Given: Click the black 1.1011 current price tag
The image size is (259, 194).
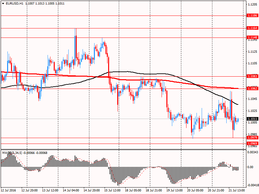Looking at the screenshot, I should pyautogui.click(x=252, y=119).
